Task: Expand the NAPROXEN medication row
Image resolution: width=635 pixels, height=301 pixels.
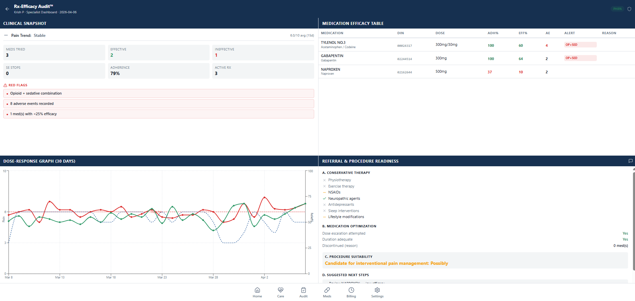Action: [330, 71]
